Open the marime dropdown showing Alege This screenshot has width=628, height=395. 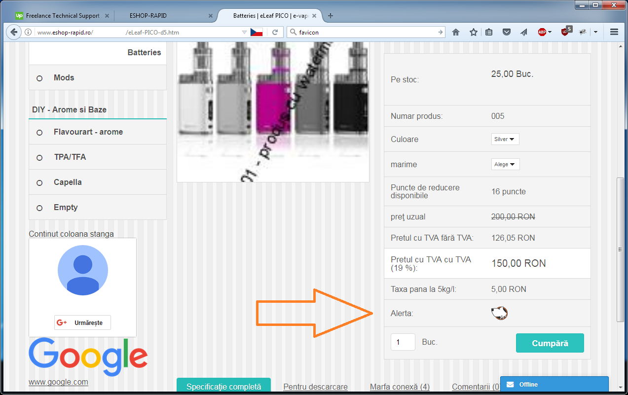506,164
